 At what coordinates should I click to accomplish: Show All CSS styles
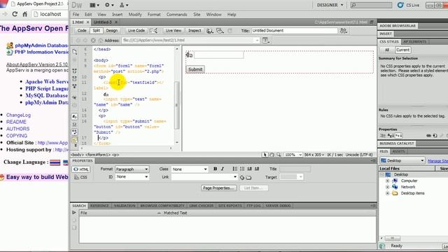click(x=387, y=50)
